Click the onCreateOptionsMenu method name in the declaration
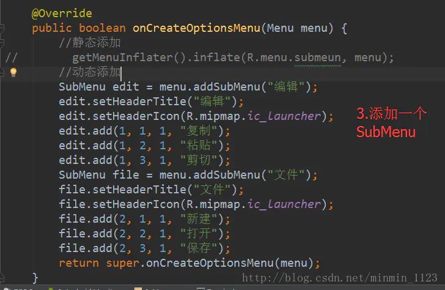 pos(196,28)
